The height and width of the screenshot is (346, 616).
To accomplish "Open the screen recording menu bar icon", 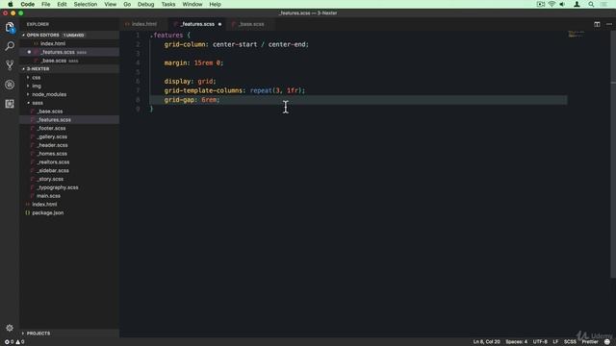I will [541, 4].
